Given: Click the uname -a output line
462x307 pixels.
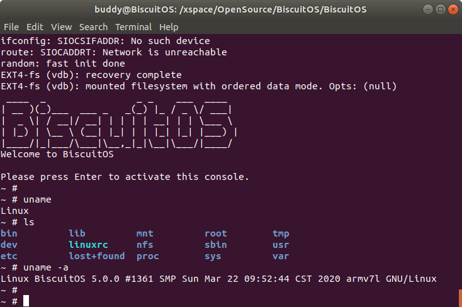Looking at the screenshot, I should (x=219, y=279).
